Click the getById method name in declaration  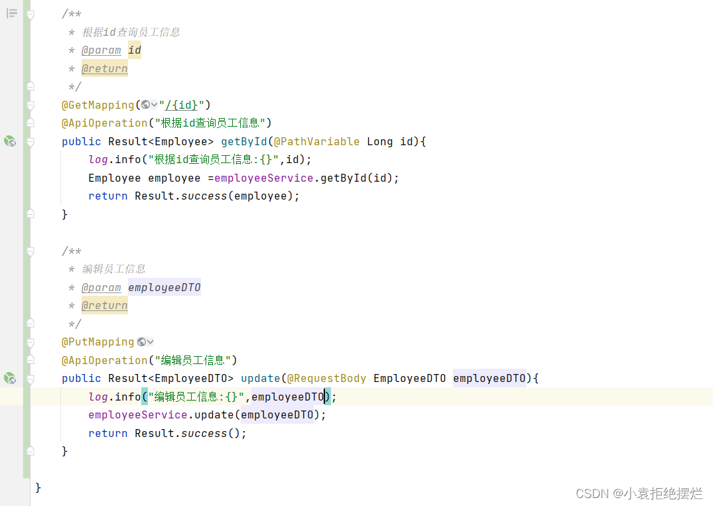click(244, 141)
